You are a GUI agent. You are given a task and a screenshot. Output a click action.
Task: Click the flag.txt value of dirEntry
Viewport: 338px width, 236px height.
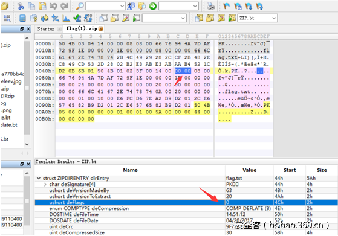[234, 178]
